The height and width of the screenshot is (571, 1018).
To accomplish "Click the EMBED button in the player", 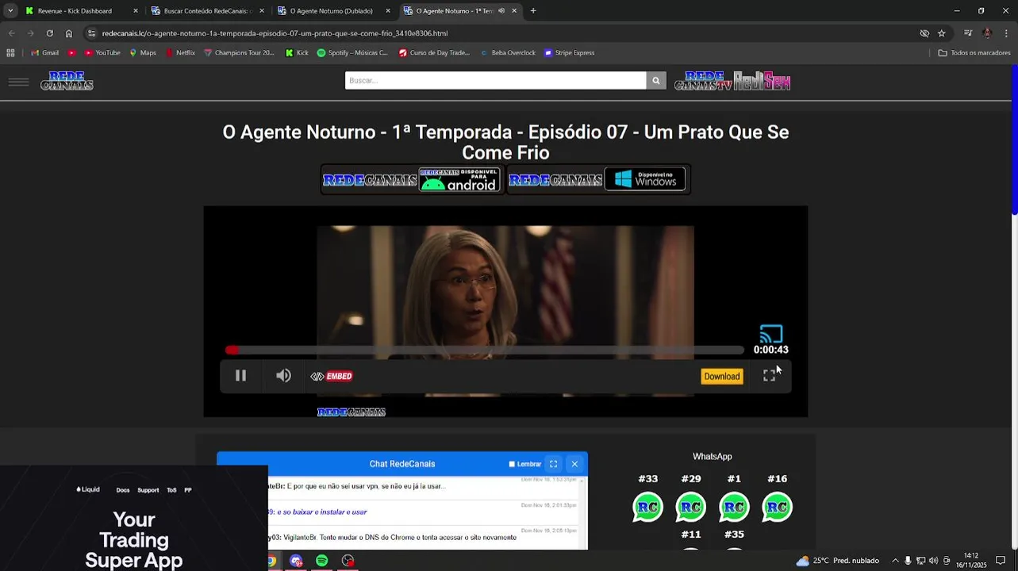I will coord(332,376).
